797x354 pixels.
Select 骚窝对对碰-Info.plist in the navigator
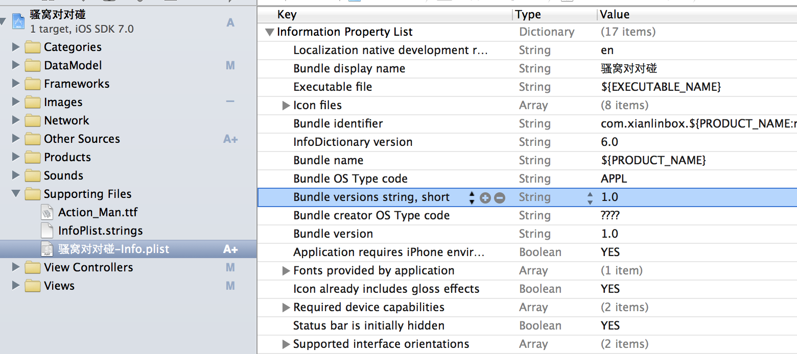click(x=128, y=249)
